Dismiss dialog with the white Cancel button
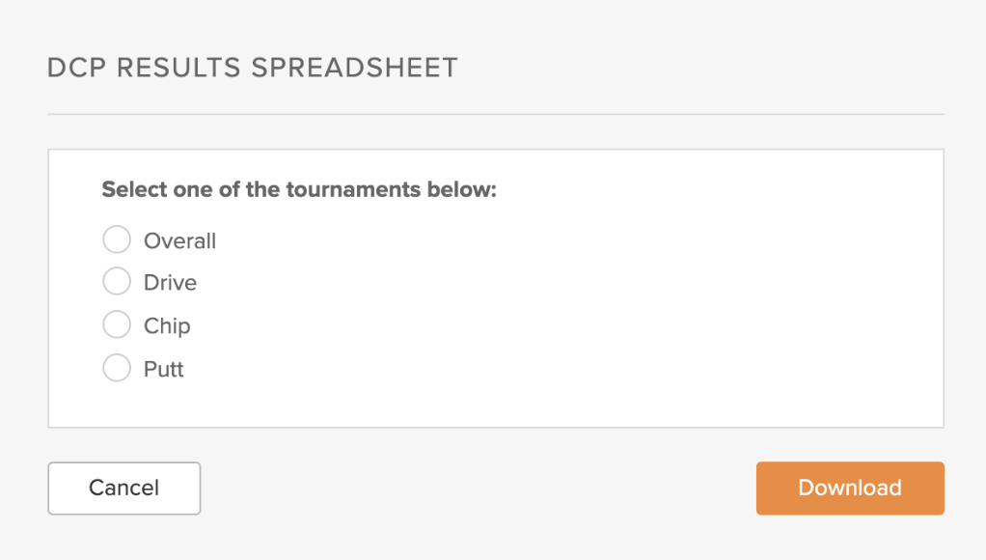The height and width of the screenshot is (560, 986). 123,489
